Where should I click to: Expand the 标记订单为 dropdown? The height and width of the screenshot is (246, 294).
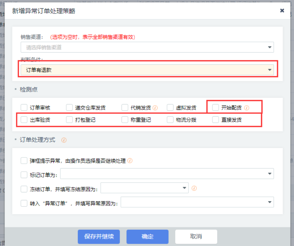[167, 174]
